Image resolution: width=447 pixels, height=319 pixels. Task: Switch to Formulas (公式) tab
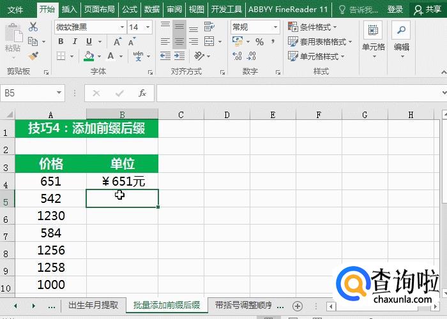pyautogui.click(x=130, y=10)
